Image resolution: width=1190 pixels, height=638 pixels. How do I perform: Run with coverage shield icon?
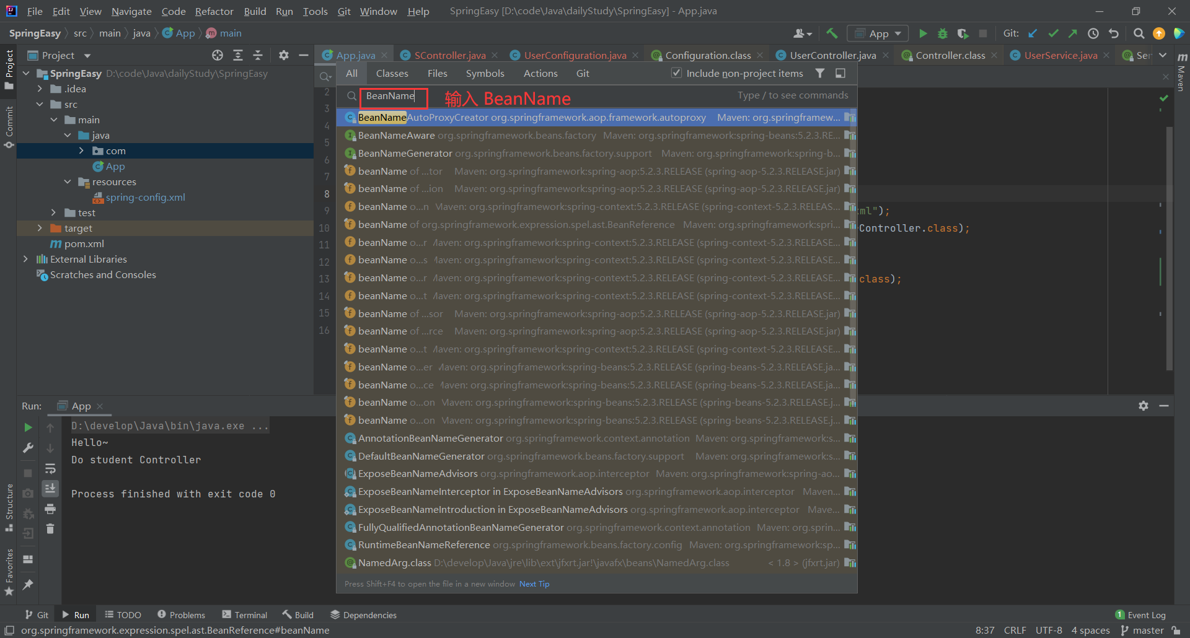coord(963,33)
